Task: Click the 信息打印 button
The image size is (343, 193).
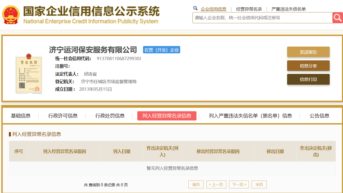Action: [308, 79]
